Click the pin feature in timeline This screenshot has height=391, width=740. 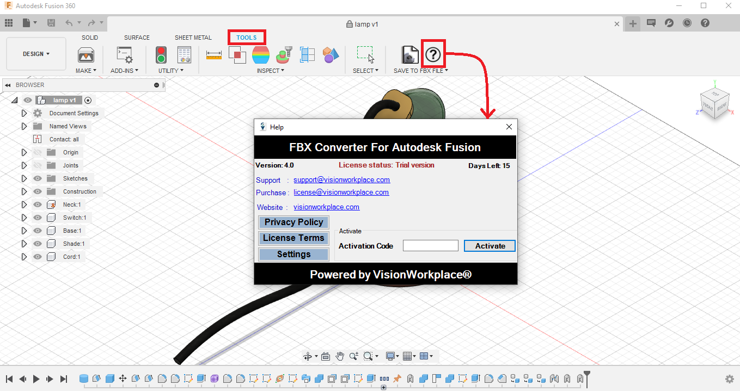[397, 378]
